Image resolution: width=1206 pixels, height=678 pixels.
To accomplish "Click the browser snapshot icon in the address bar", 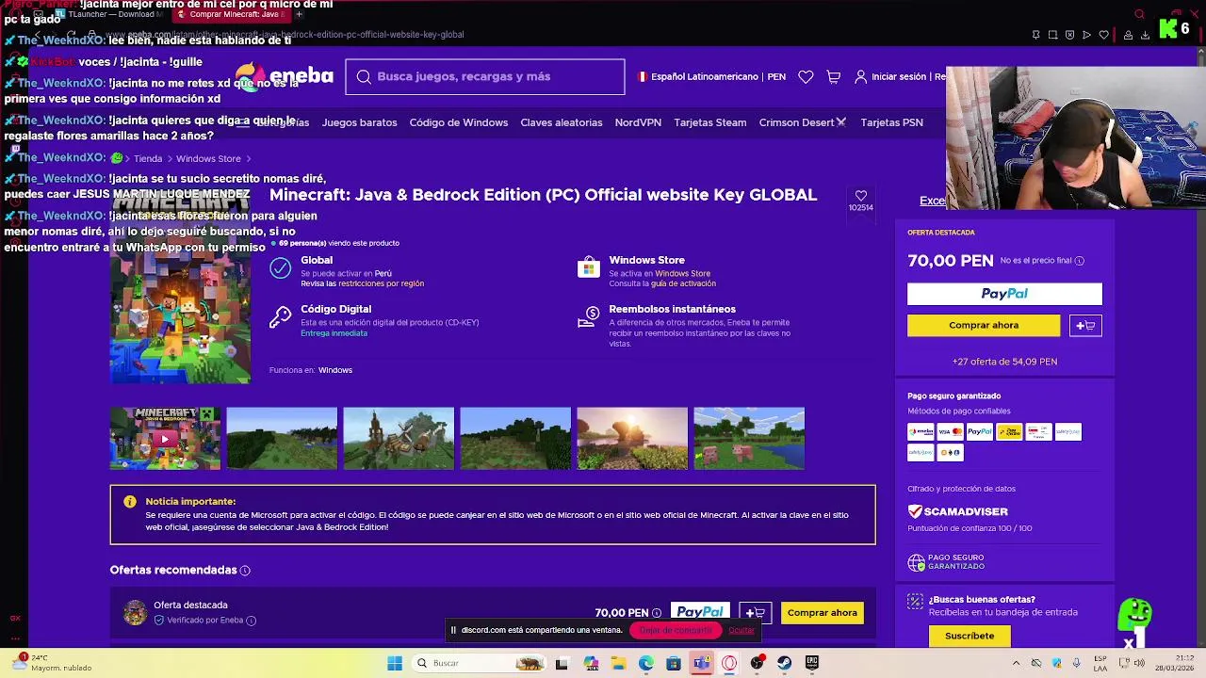I will coord(1052,35).
